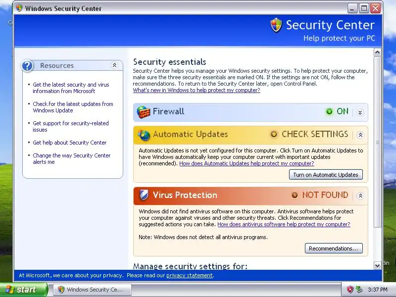This screenshot has height=297, width=396.
Task: Click the Manage security settings for heading
Action: [190, 266]
